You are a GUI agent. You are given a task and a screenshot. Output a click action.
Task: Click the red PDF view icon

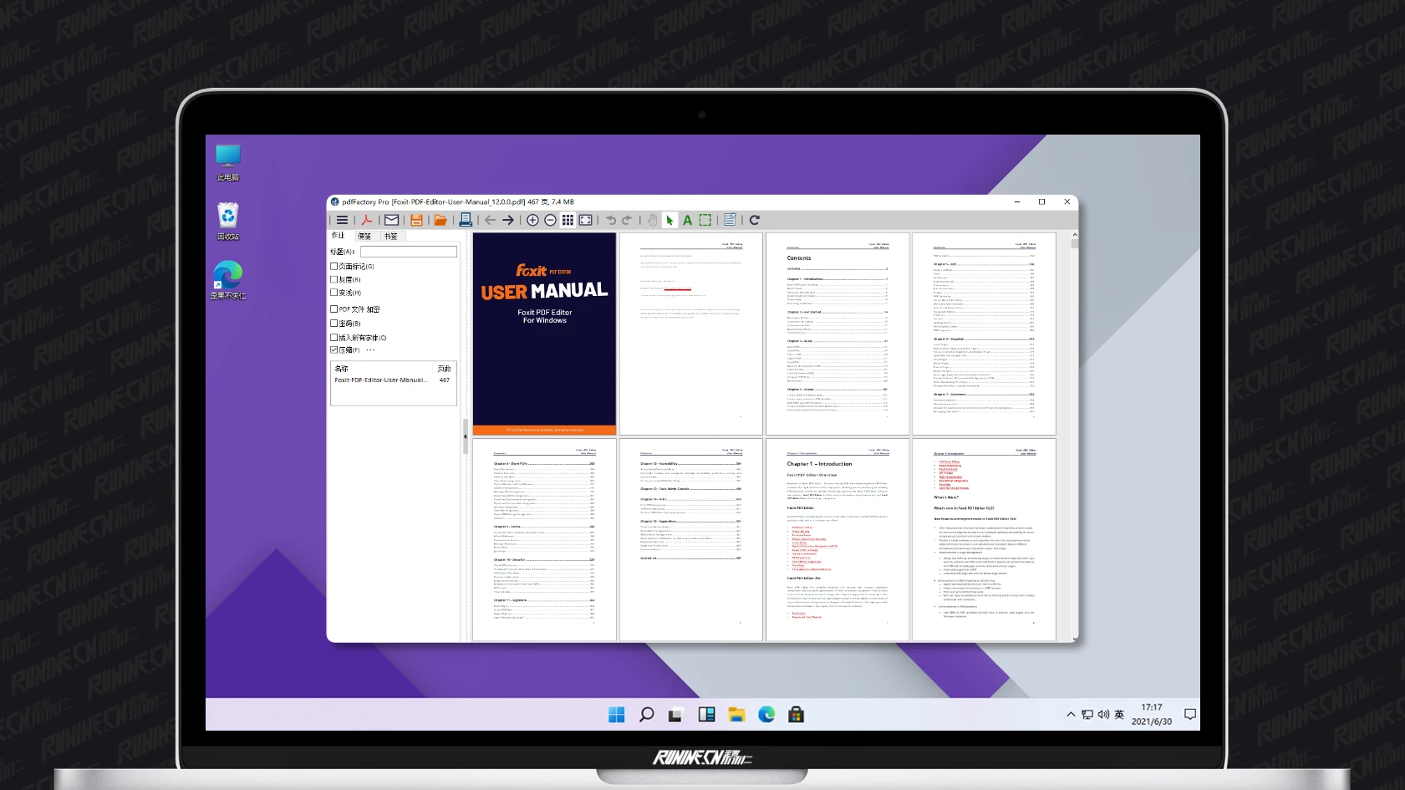click(x=366, y=220)
